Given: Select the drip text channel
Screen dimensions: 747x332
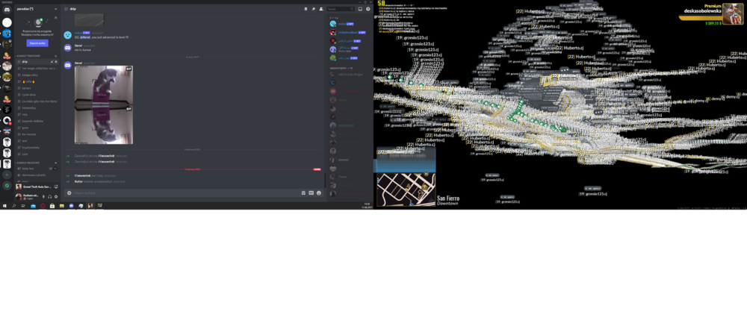Looking at the screenshot, I should click(37, 62).
